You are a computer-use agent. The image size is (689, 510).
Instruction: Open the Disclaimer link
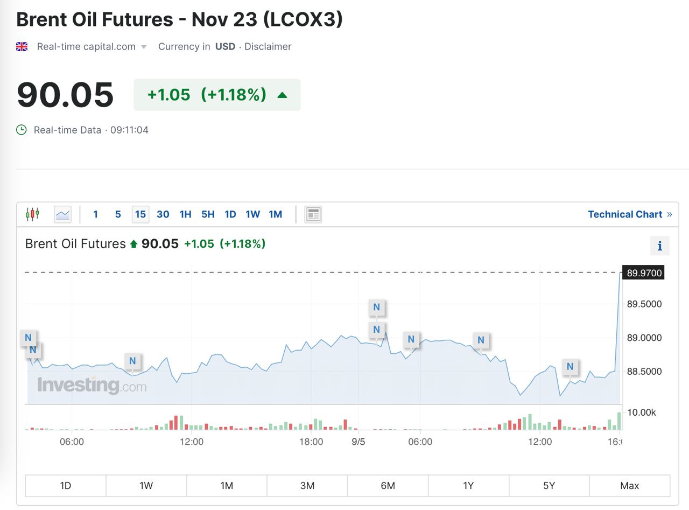click(268, 47)
